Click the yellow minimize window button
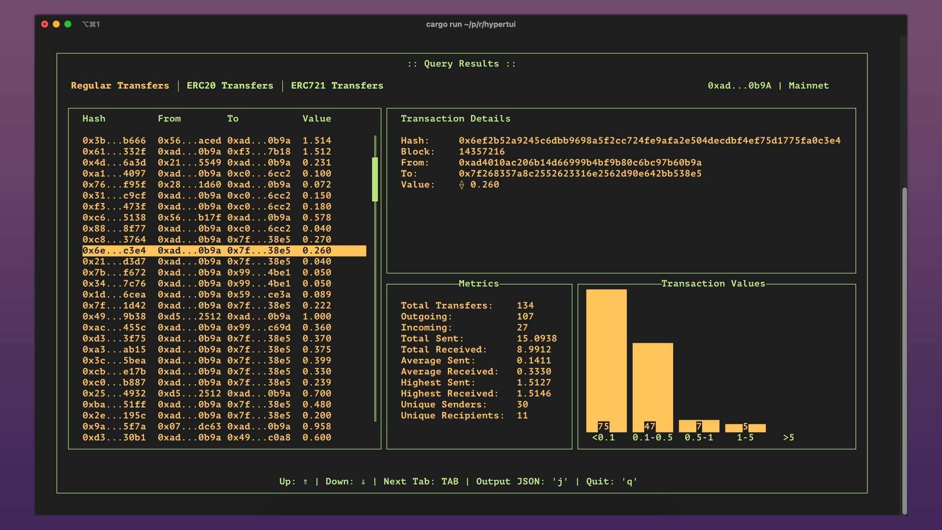Image resolution: width=942 pixels, height=530 pixels. (x=56, y=24)
